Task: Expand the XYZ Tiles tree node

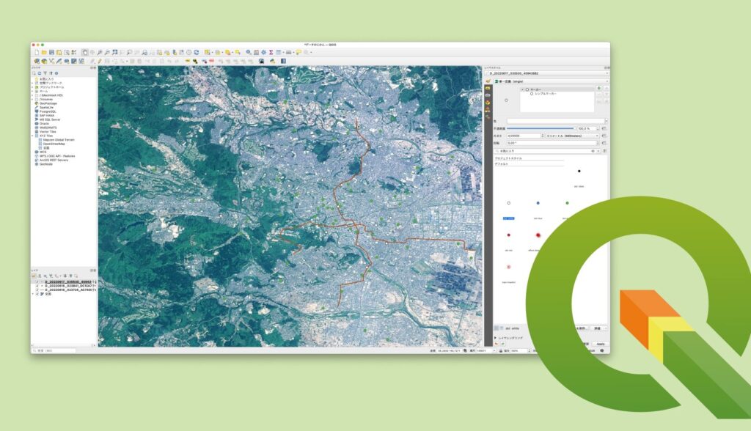Action: click(x=32, y=136)
